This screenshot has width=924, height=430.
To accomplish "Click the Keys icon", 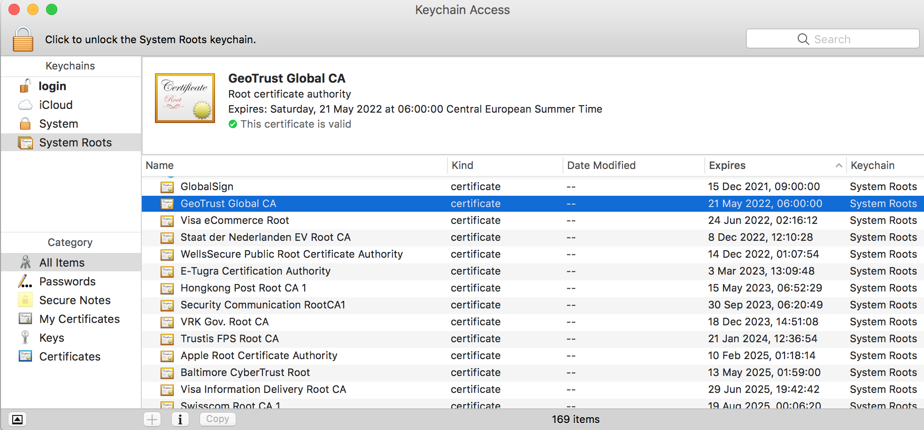I will click(25, 338).
